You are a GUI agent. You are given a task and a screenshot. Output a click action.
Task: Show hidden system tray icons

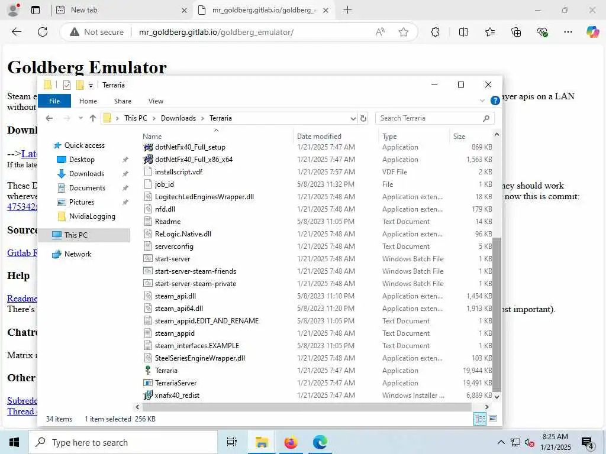click(501, 442)
